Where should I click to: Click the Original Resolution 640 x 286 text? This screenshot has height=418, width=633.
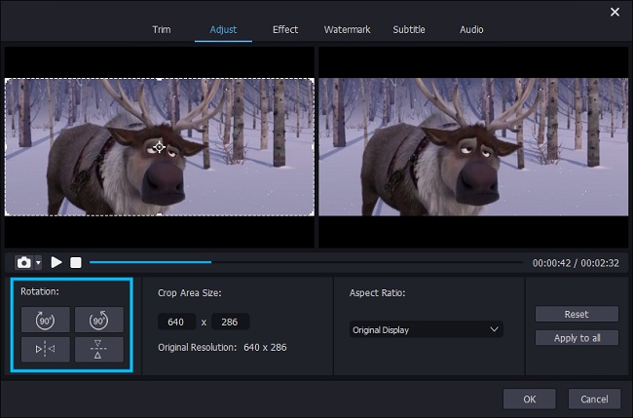(222, 347)
